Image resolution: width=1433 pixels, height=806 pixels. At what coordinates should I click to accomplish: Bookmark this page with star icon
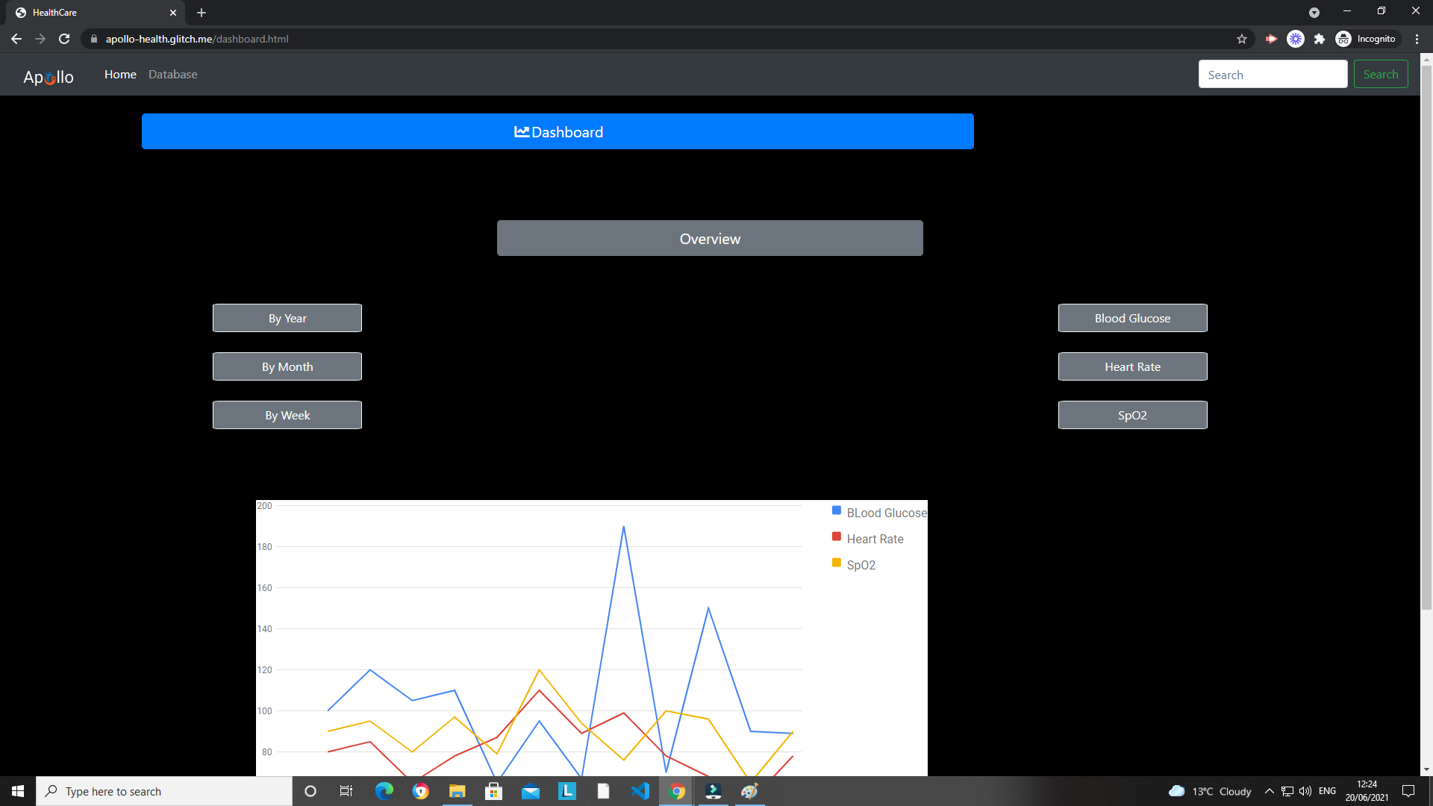[x=1242, y=39]
